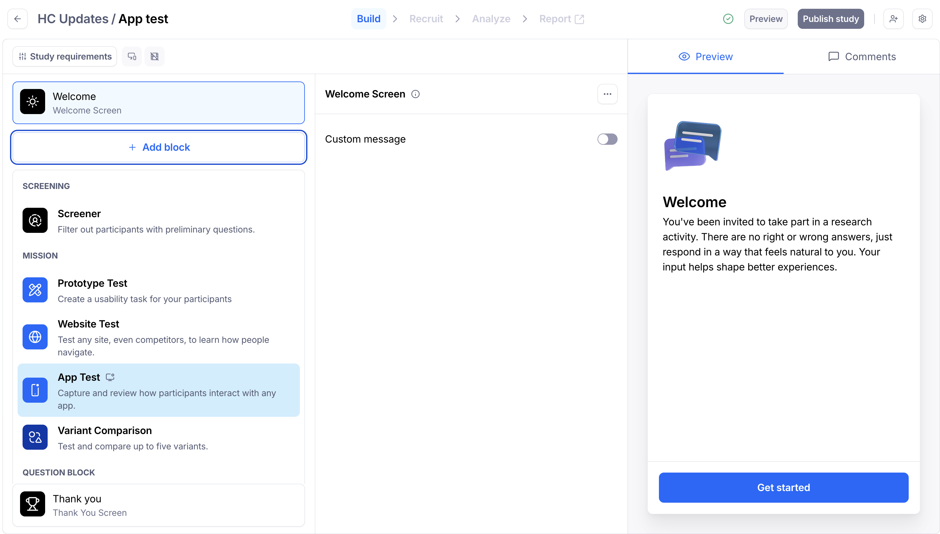Click the SCREENING section header

[46, 186]
